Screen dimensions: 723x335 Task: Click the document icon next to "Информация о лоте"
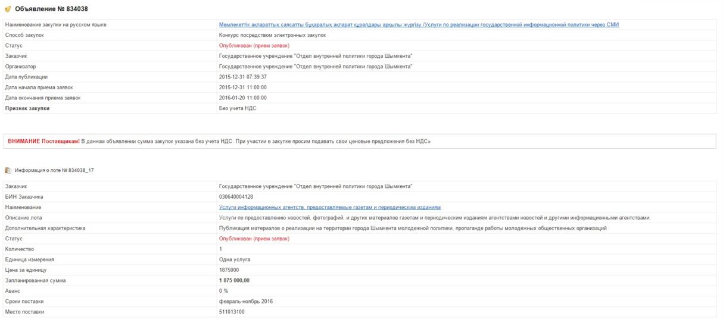8,170
